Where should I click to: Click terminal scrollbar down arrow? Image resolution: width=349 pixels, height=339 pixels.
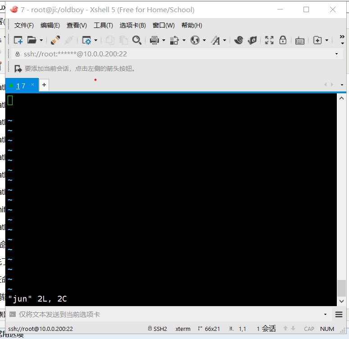tap(341, 301)
